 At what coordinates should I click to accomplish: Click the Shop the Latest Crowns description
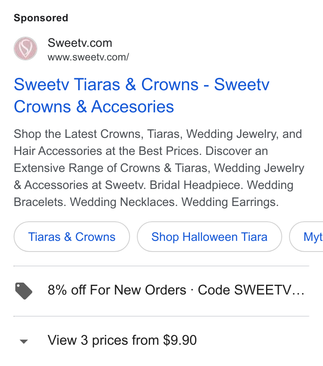click(x=159, y=168)
